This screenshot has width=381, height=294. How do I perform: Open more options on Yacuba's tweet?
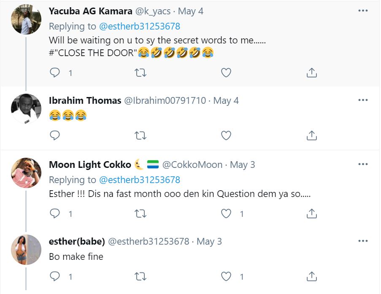[363, 11]
